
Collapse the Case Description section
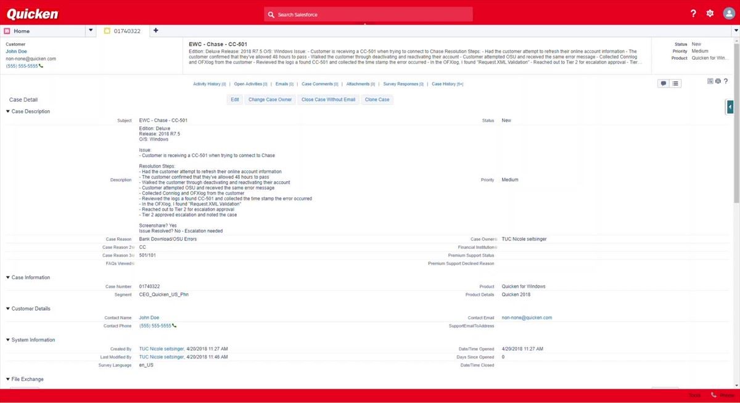(8, 112)
